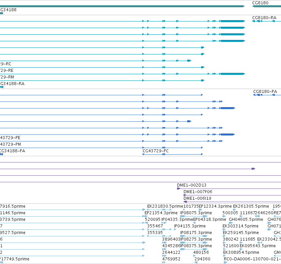Click the 43729-PM row label

(x=10, y=144)
